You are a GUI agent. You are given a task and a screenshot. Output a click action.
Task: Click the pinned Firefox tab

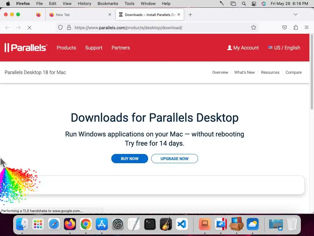(39, 15)
